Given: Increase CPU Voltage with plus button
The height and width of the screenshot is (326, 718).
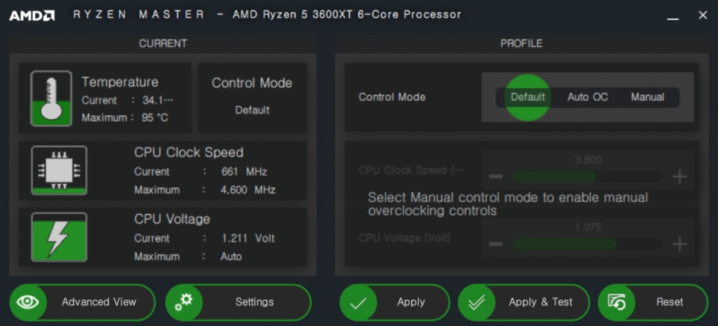Looking at the screenshot, I should pos(679,244).
